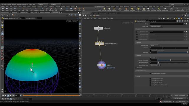Choose the viewport select tool arrow
Image resolution: width=189 pixels, height=106 pixels.
pyautogui.click(x=2, y=31)
